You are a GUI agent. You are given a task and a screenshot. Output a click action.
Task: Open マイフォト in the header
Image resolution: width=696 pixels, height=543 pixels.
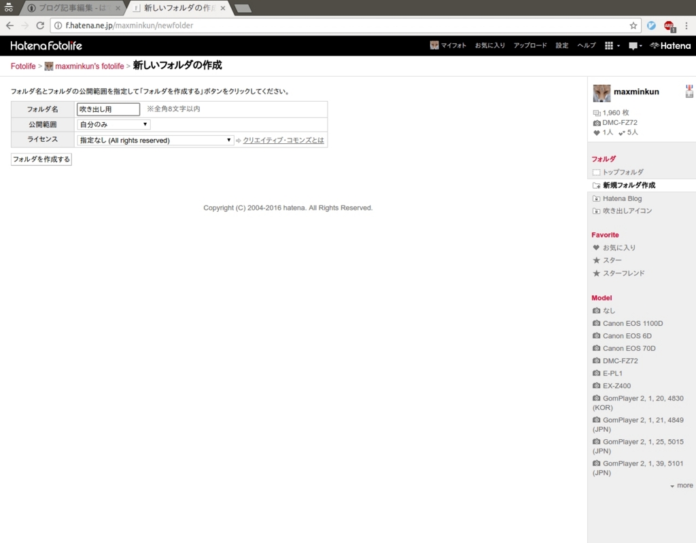(x=448, y=45)
